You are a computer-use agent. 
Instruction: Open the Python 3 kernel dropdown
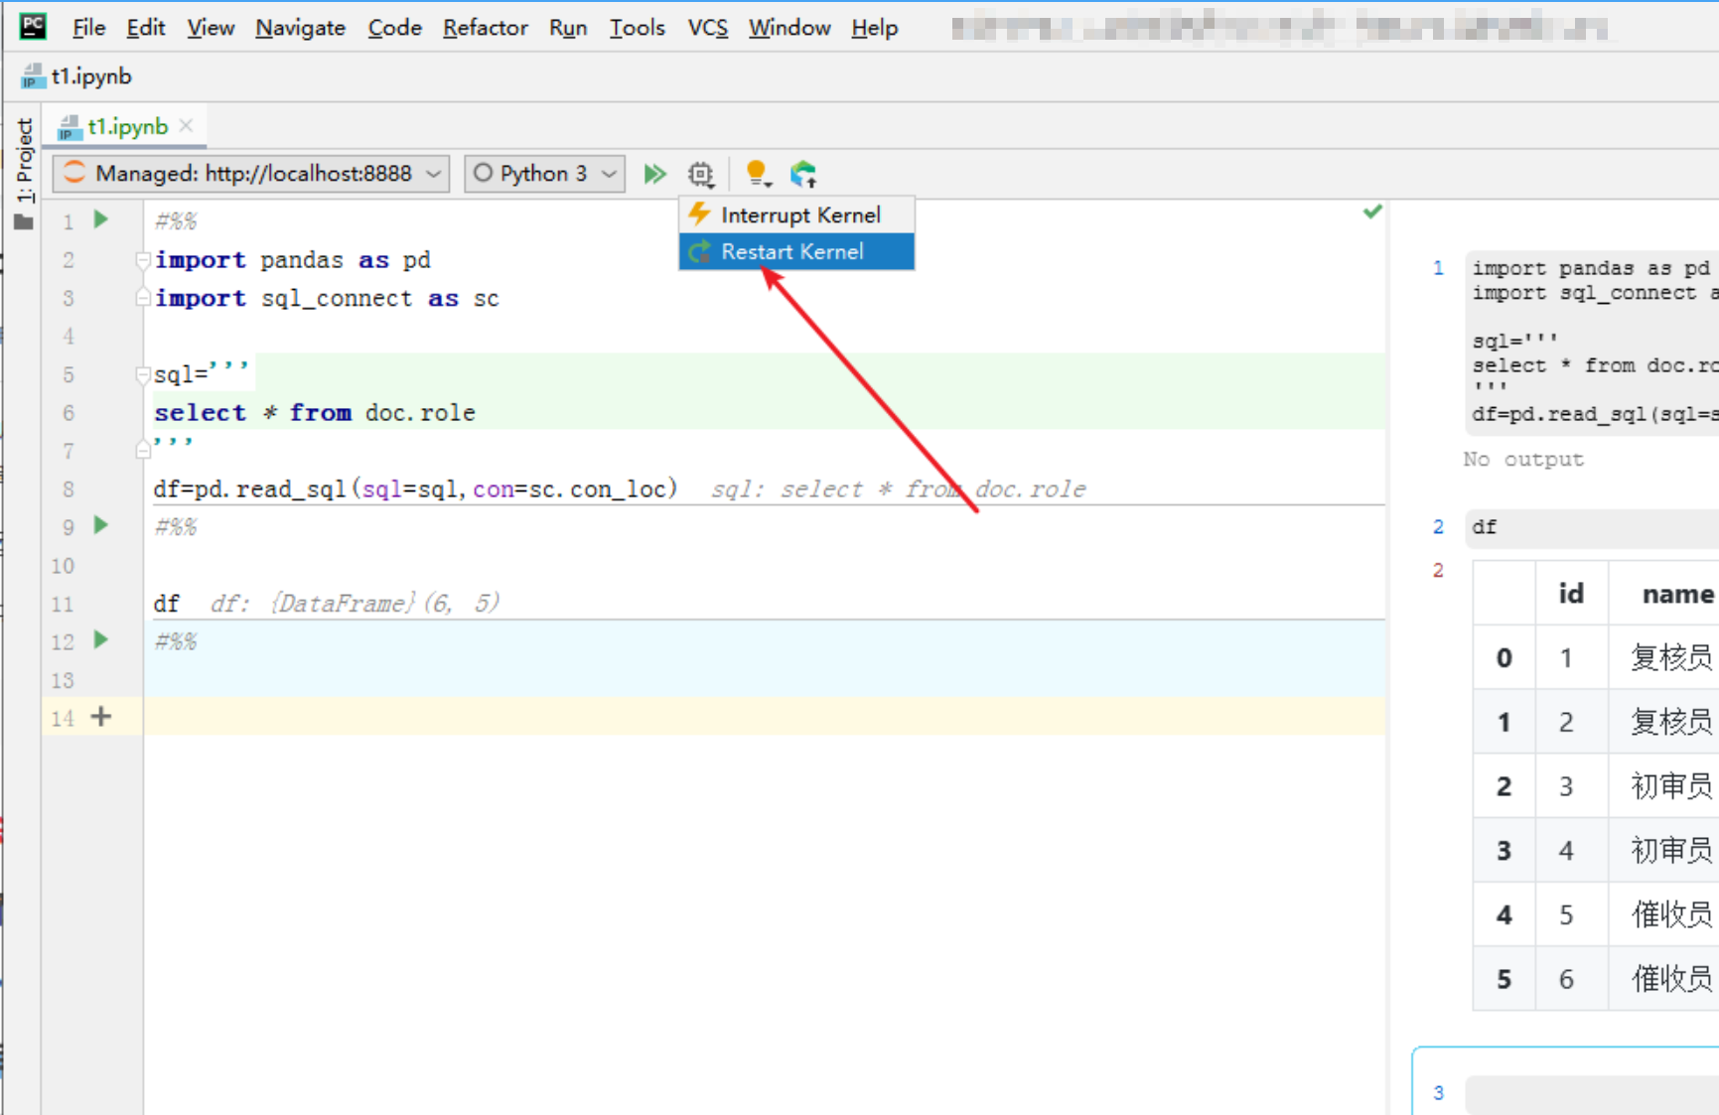[544, 174]
